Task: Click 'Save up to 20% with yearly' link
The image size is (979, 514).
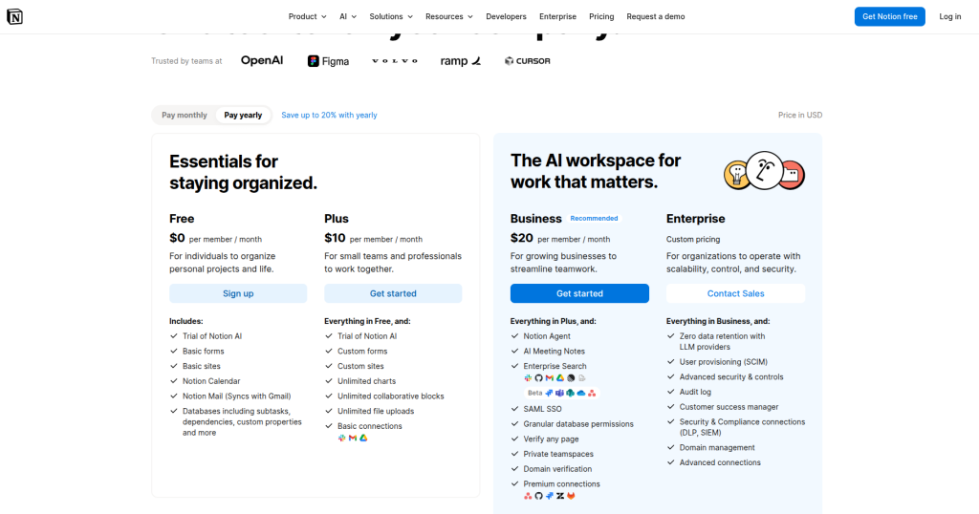Action: (329, 115)
